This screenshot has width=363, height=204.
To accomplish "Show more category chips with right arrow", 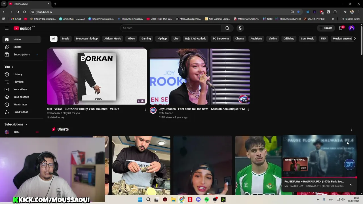I will (355, 39).
